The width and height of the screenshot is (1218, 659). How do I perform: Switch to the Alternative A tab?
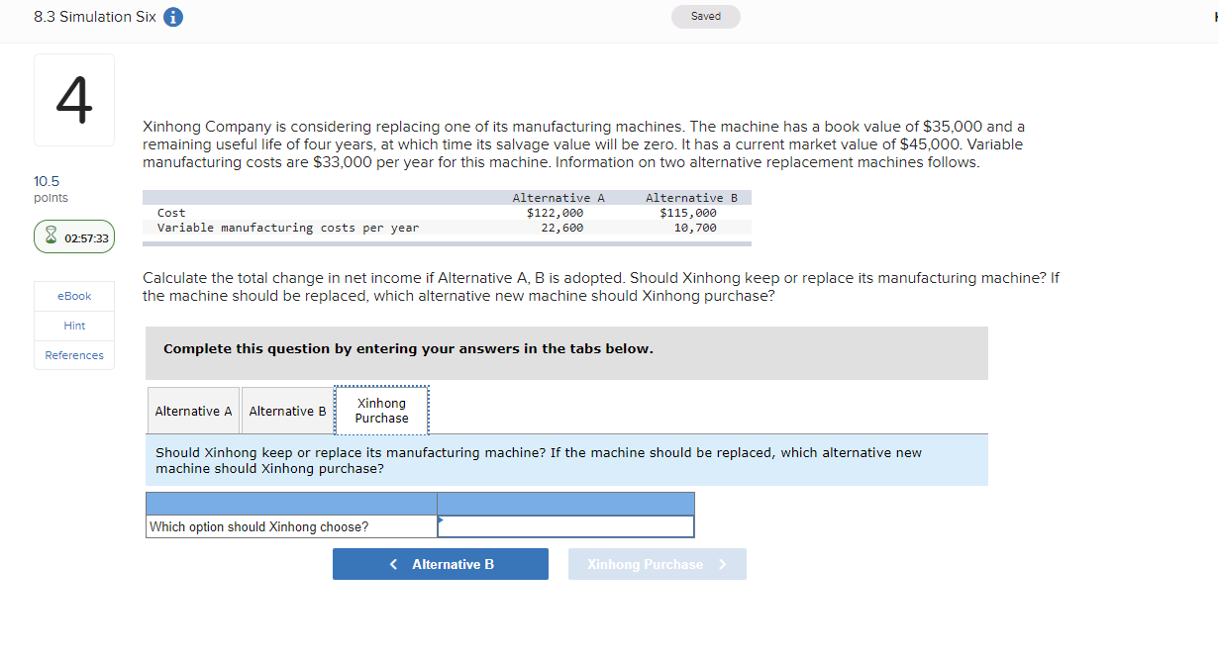coord(194,411)
